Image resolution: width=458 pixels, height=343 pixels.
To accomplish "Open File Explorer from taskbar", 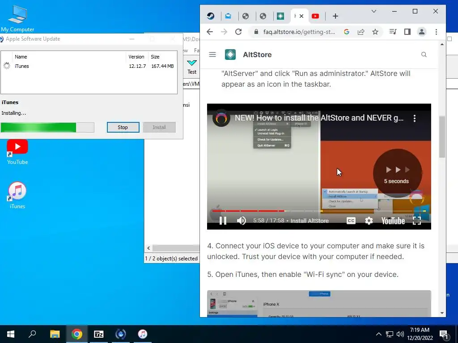I will [55, 334].
